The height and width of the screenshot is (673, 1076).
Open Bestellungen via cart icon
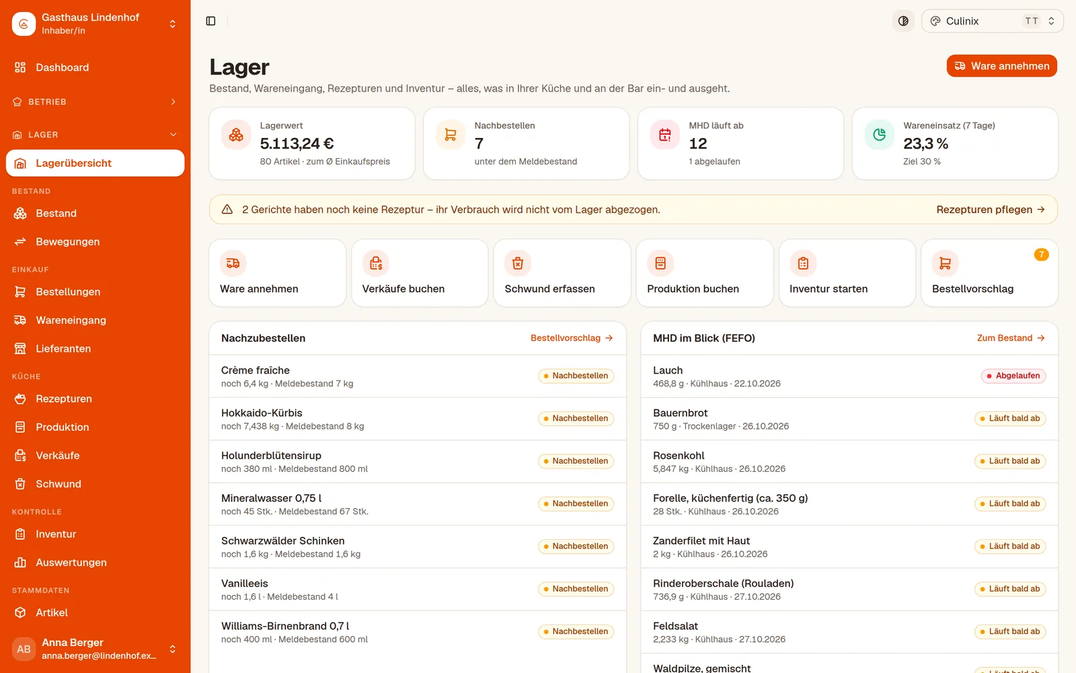click(20, 291)
